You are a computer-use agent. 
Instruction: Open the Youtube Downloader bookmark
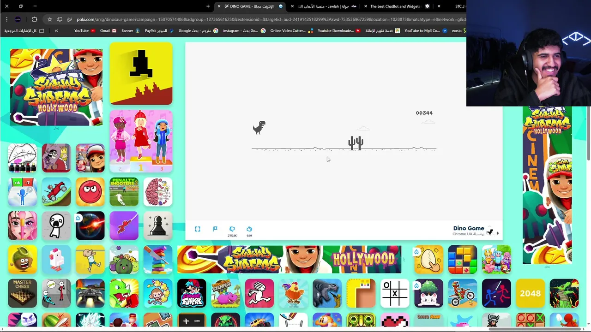click(339, 31)
